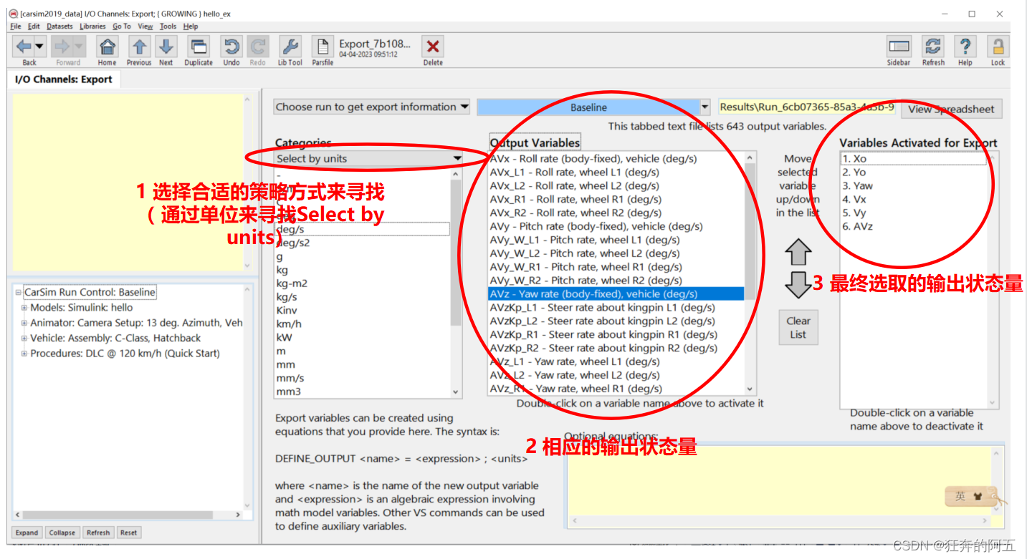Click the Clear List button
Viewport: 1027px width, 559px height.
pos(798,327)
